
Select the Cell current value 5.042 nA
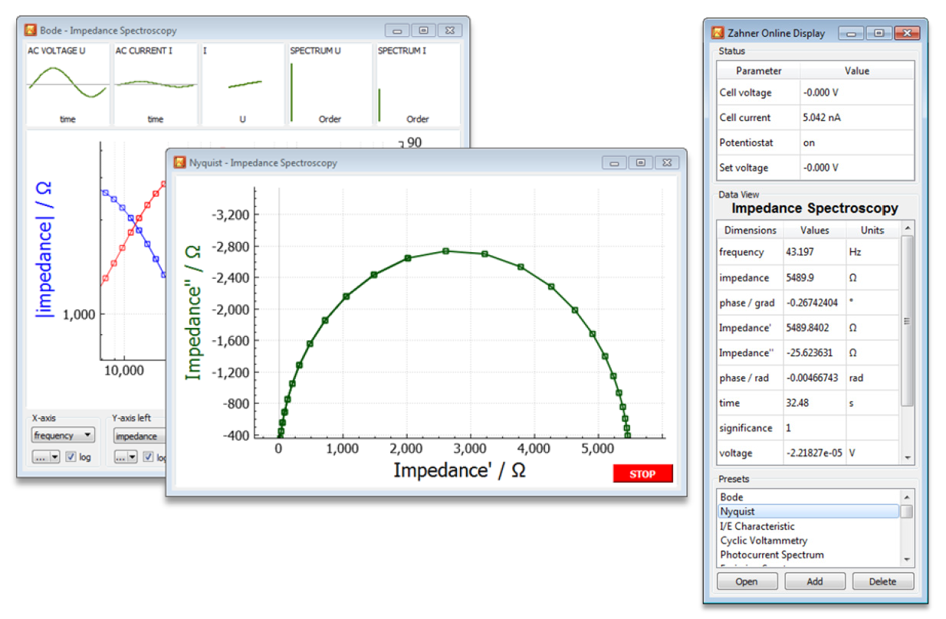(857, 118)
